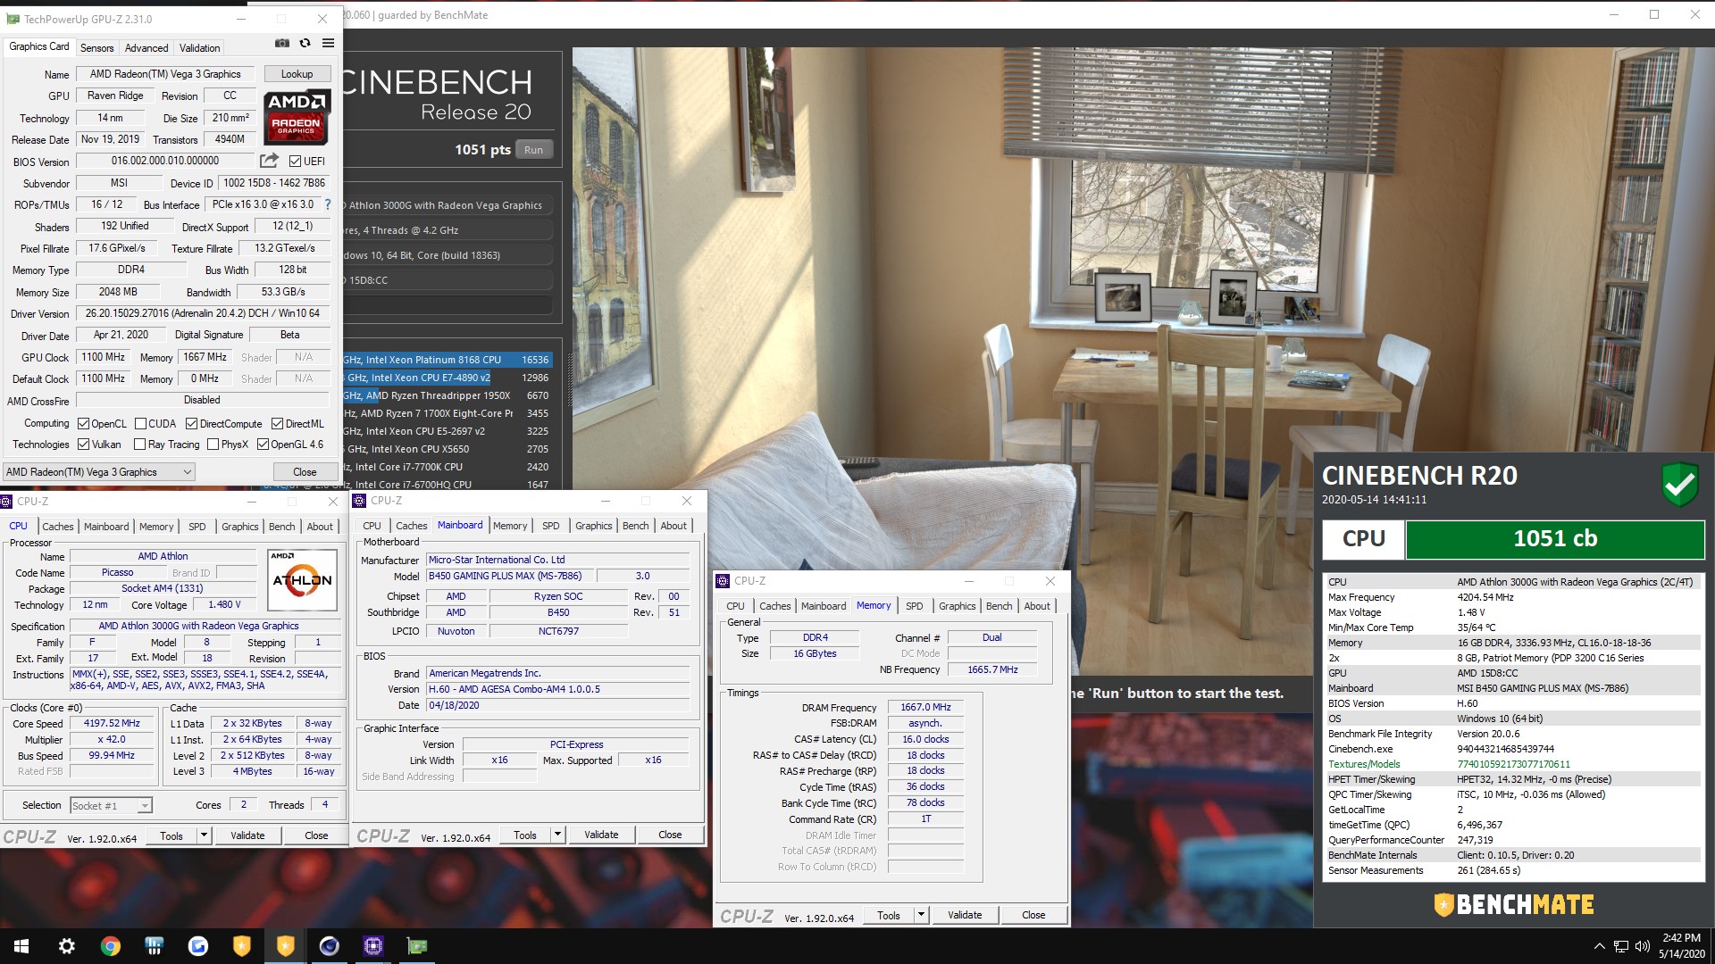Click the Textures/Models link in BenchMate
The height and width of the screenshot is (964, 1715).
[x=1364, y=764]
